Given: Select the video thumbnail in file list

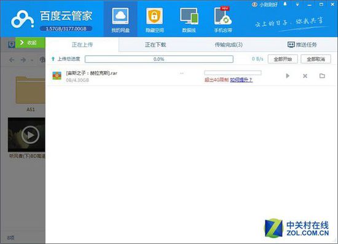Looking at the screenshot, I should click(26, 135).
